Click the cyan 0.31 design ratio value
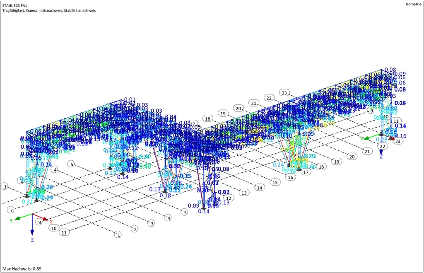Viewport: 424px width, 273px height. click(27, 202)
